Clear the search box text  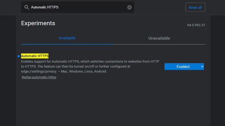pos(129,7)
